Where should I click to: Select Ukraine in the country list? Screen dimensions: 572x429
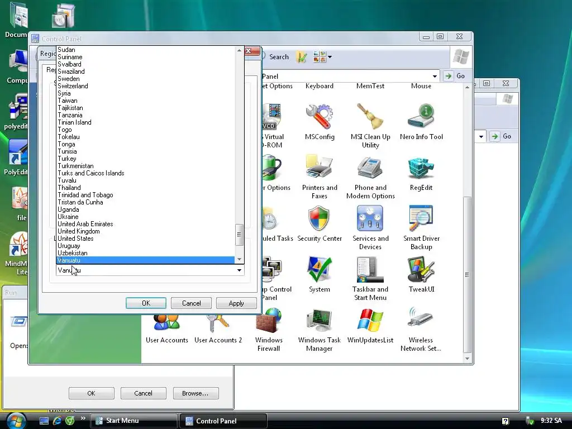click(145, 217)
